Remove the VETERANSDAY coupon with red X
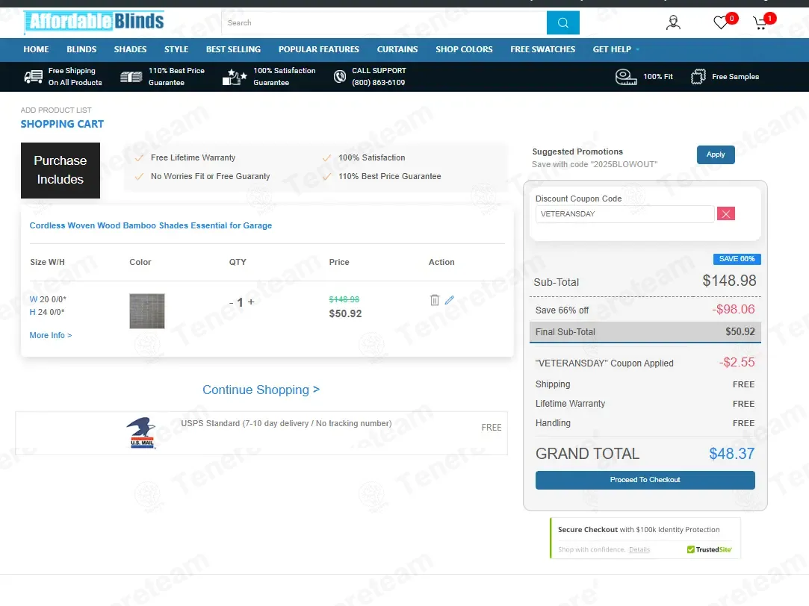The image size is (809, 606). 726,214
